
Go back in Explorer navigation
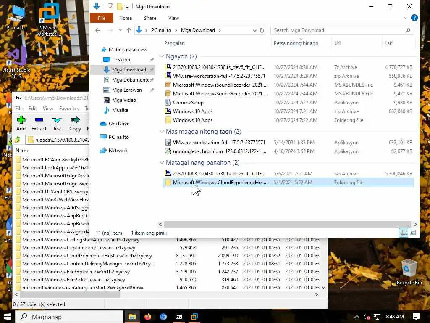(98, 30)
